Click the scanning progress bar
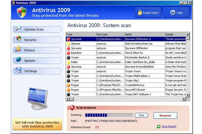Viewport: 202px width, 134px height. pos(109,115)
